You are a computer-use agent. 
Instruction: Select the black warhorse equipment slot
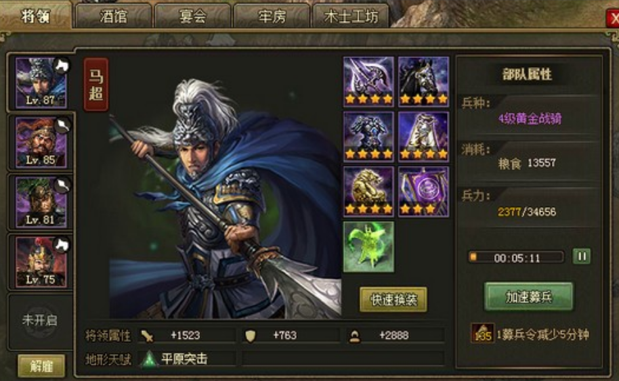coord(423,82)
